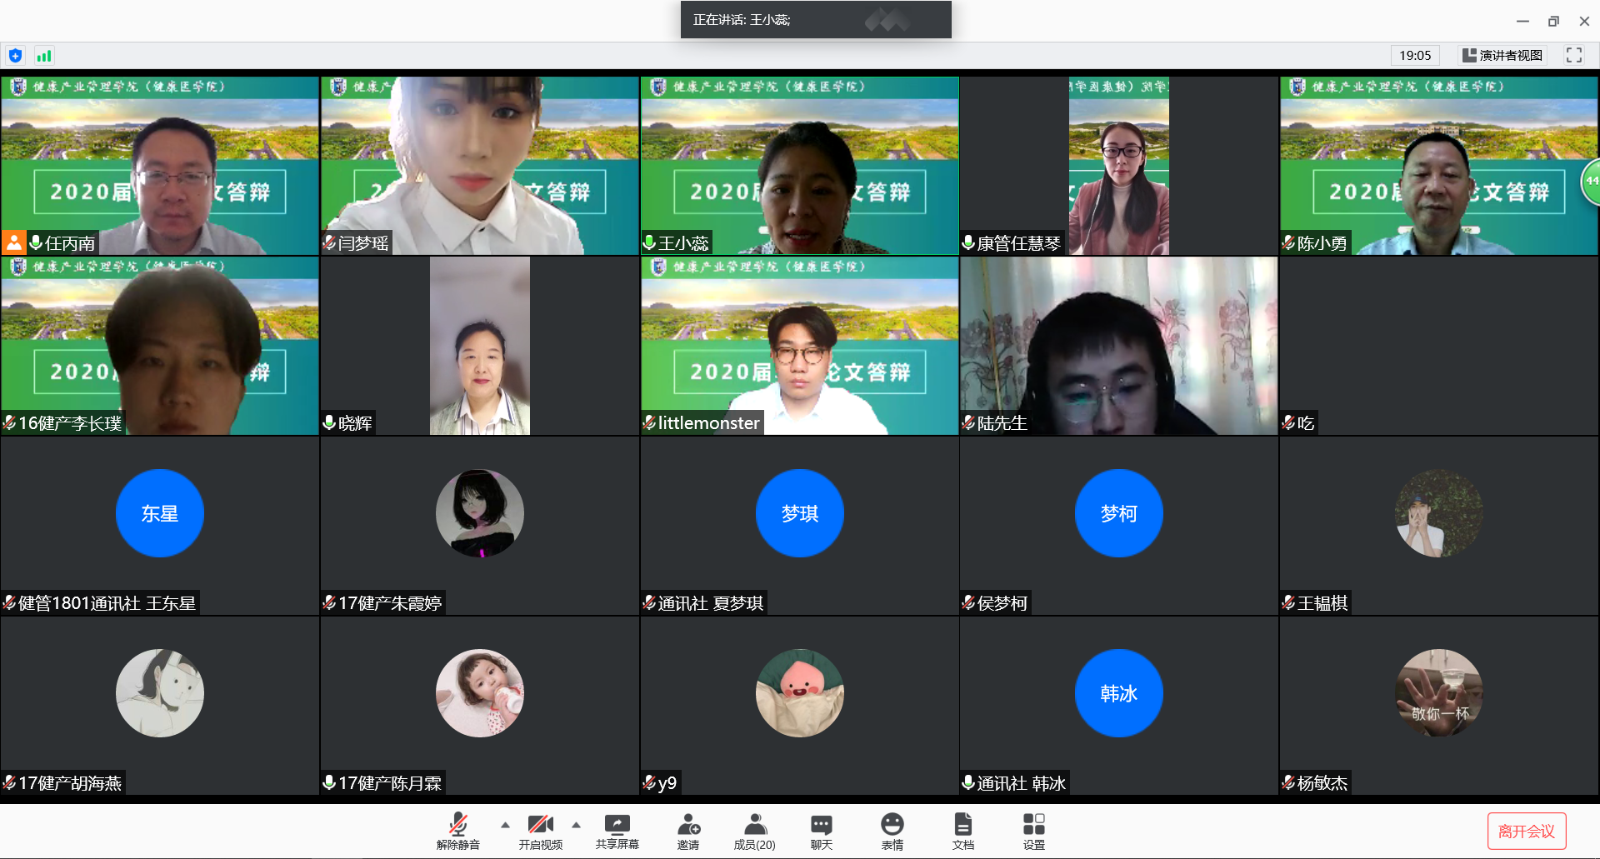1600x859 pixels.
Task: Click the 正在讲话 speaker indicator bar
Action: pos(815,20)
